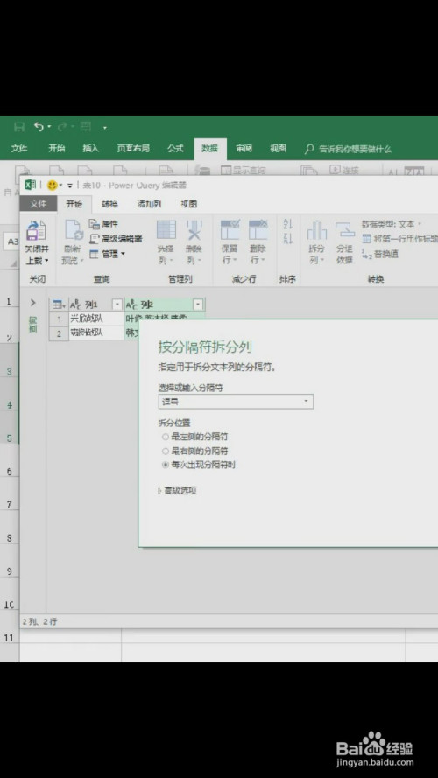This screenshot has height=778, width=438.
Task: Click the table corner icon in the preview grid
Action: 59,305
